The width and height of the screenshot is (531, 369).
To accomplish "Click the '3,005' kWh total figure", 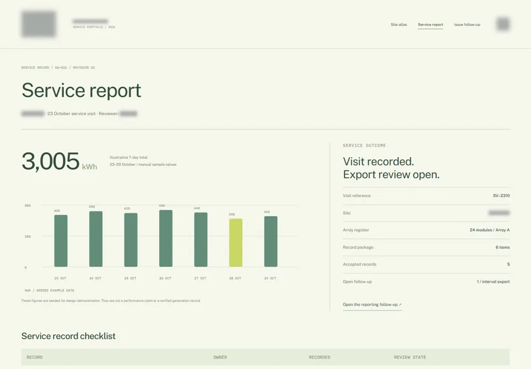I will click(50, 162).
